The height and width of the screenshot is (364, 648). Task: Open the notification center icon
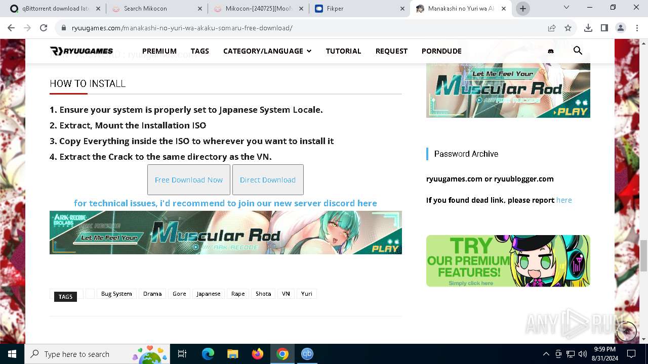631,354
